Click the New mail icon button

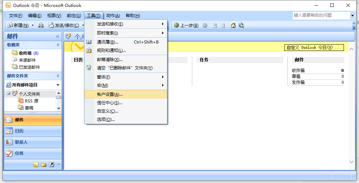tap(18, 25)
